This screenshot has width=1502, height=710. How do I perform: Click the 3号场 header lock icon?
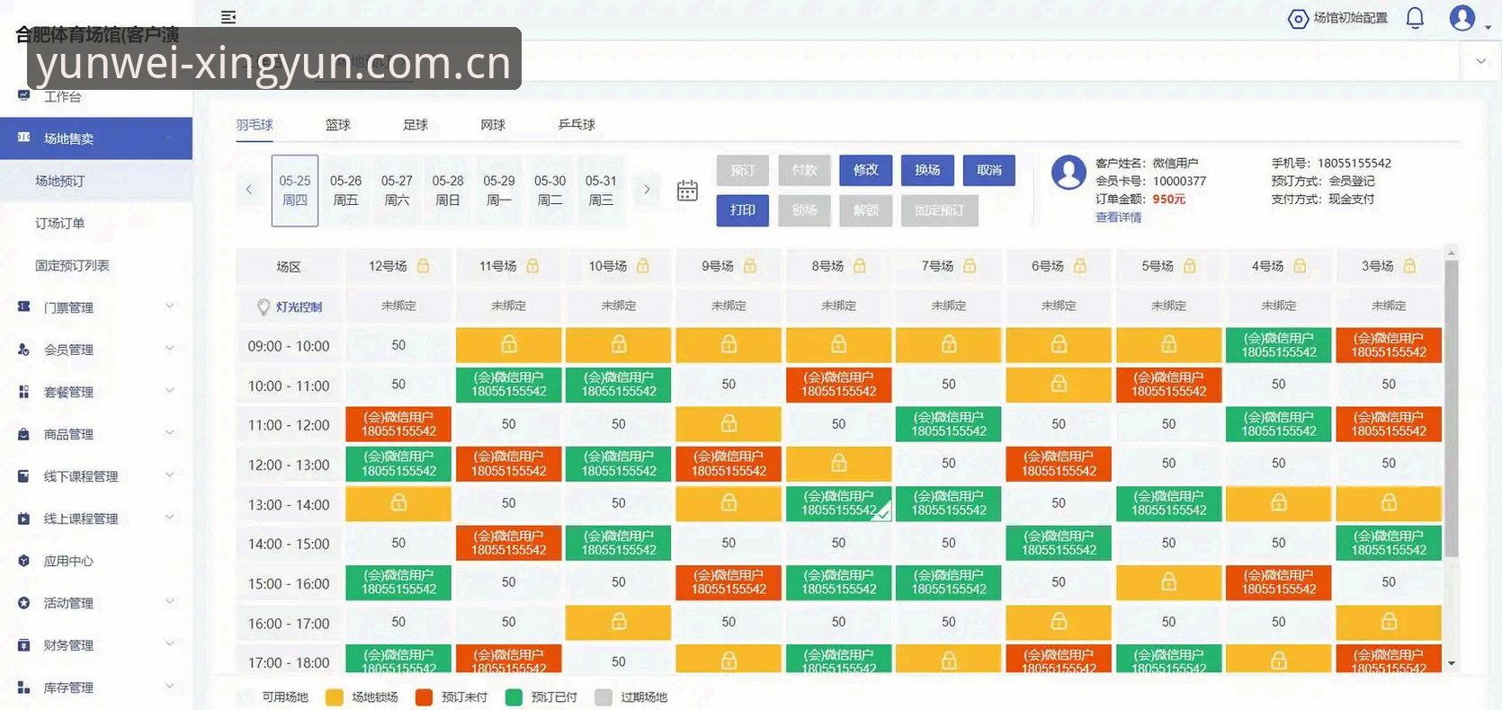(1409, 266)
